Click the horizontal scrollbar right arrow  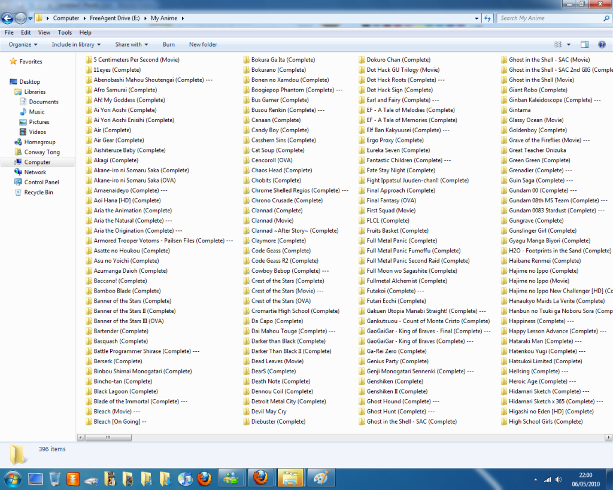tap(608, 437)
